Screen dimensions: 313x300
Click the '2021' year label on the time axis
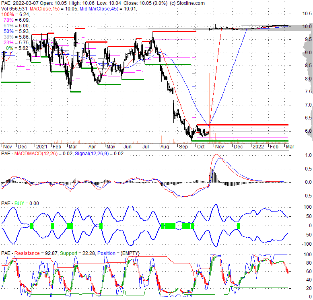[x=42, y=147]
